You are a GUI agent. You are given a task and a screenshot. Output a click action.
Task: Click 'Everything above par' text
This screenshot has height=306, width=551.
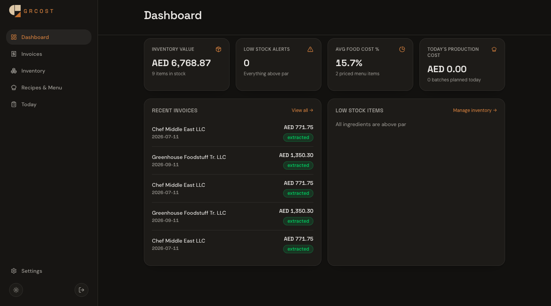(266, 74)
